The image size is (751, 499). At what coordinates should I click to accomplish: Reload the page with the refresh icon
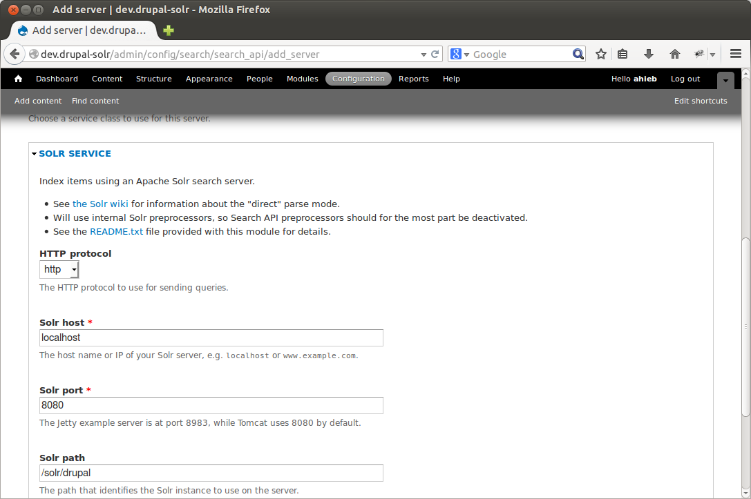(x=435, y=54)
